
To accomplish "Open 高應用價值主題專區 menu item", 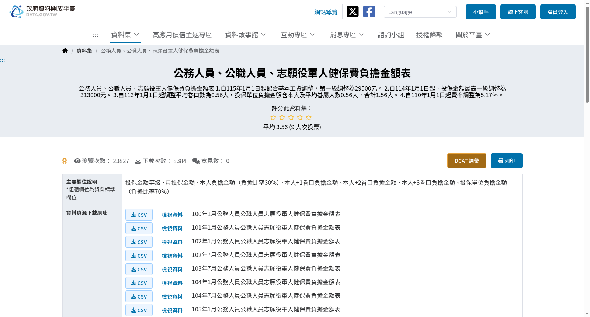I will tap(182, 35).
